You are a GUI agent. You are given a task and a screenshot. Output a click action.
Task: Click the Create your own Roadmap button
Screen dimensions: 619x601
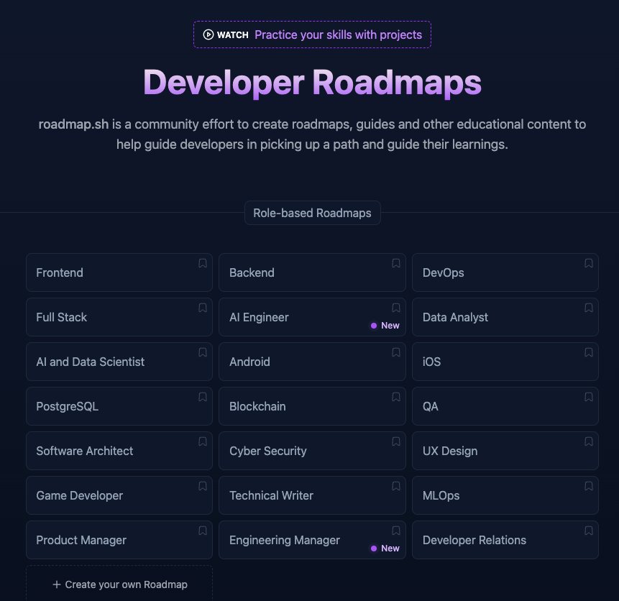click(119, 583)
